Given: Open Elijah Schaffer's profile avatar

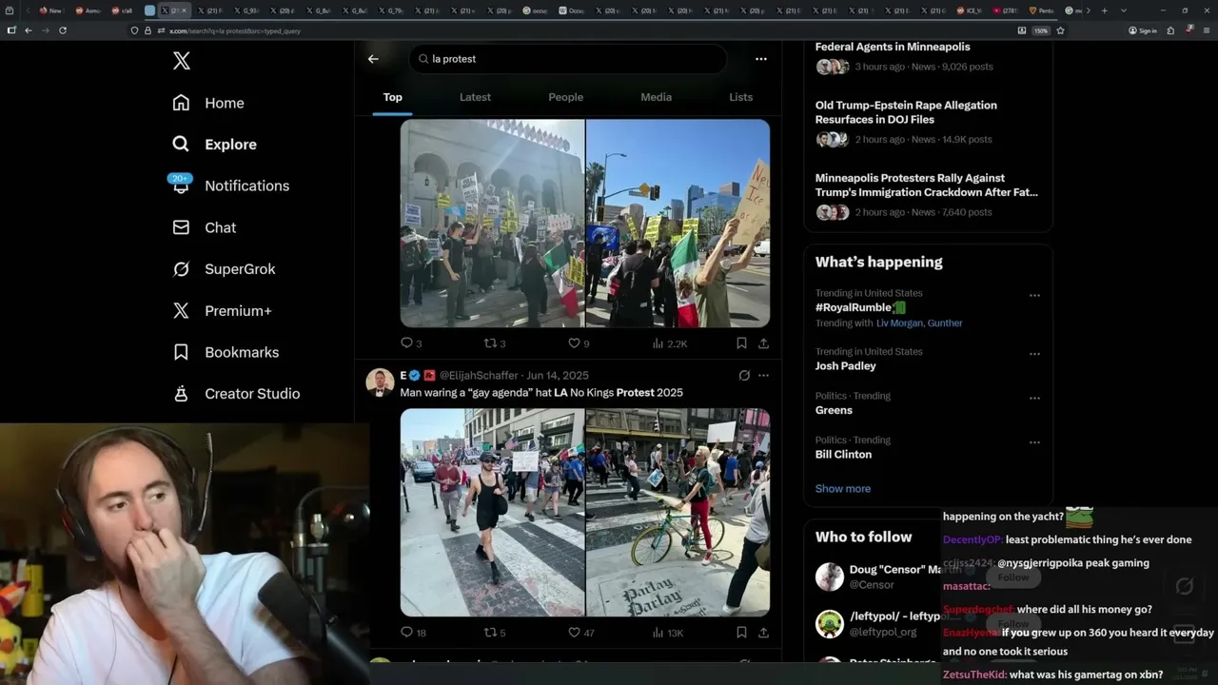Looking at the screenshot, I should coord(380,382).
